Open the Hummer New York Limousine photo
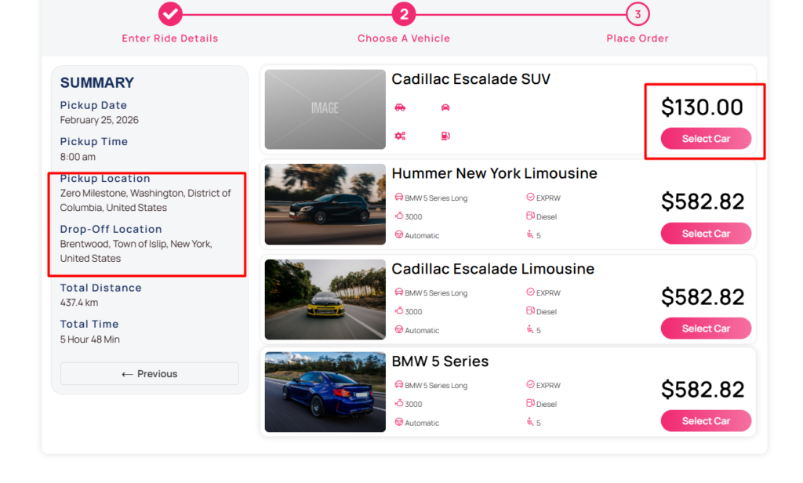The image size is (803, 483). pos(325,204)
